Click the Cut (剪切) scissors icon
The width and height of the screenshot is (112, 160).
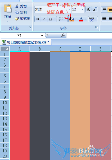(x=17, y=6)
